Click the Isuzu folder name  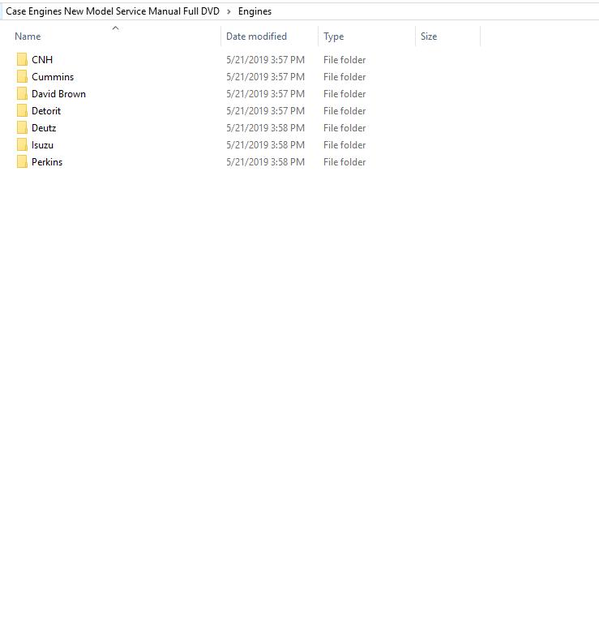click(x=42, y=145)
